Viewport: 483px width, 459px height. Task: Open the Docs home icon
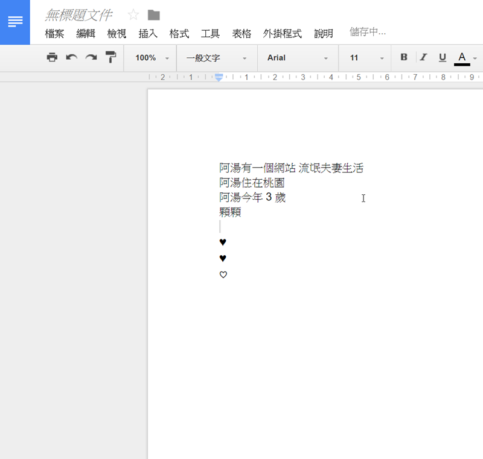pyautogui.click(x=15, y=22)
